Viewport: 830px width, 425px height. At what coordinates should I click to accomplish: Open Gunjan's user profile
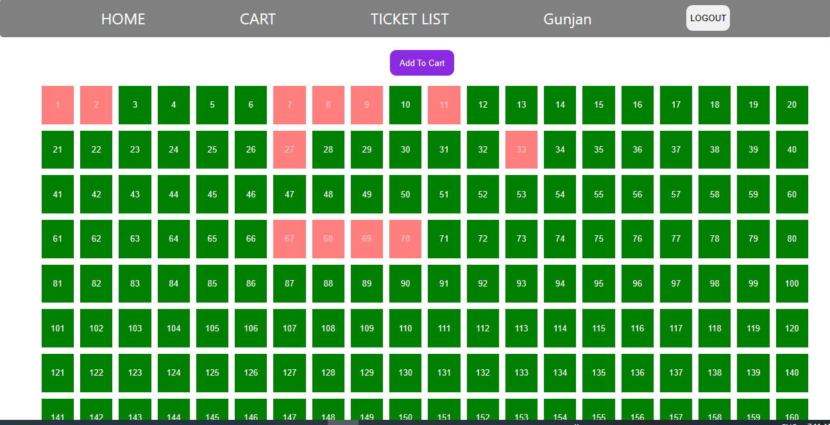pos(567,19)
